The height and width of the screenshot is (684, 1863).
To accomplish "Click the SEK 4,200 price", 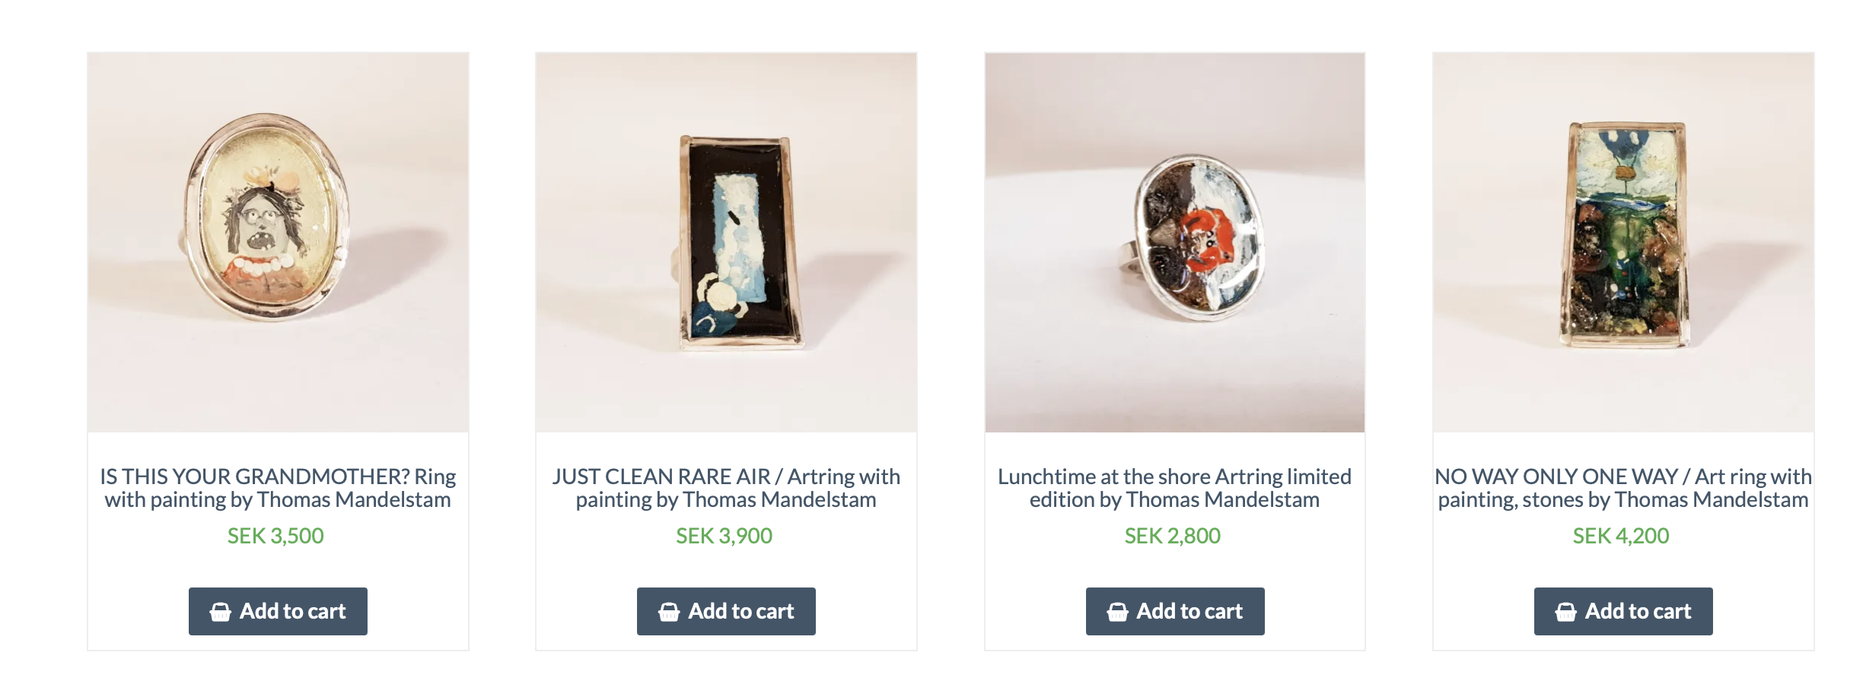I will [1621, 536].
